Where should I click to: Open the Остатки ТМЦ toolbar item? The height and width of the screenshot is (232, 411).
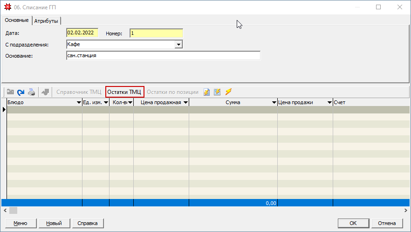124,92
